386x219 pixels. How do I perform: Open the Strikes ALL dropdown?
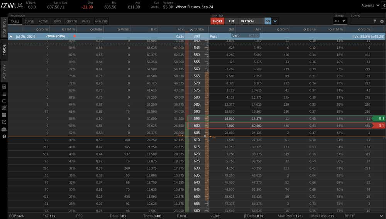pos(340,21)
